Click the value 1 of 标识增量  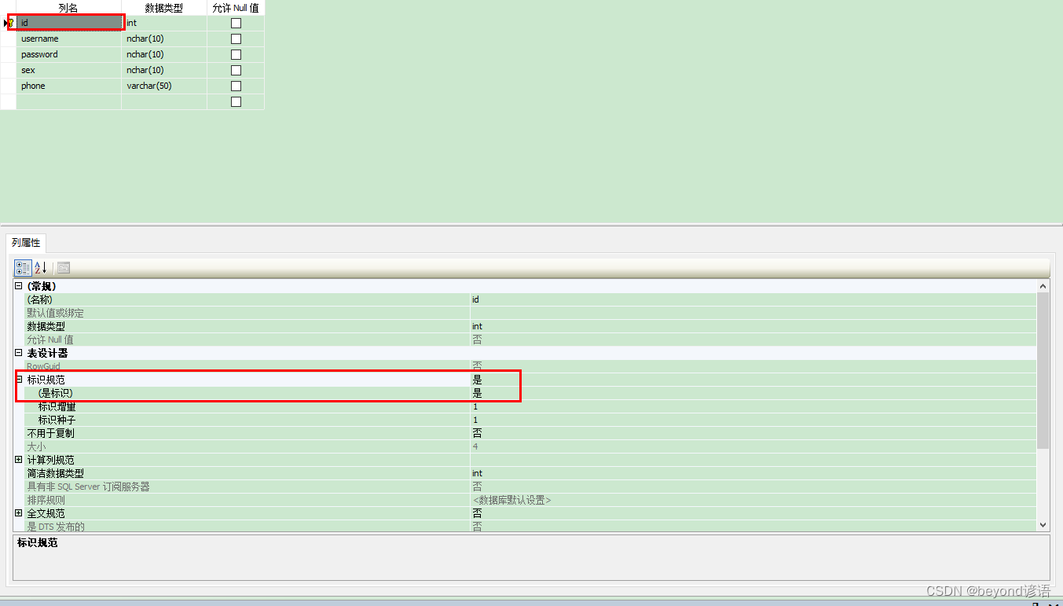tap(475, 406)
